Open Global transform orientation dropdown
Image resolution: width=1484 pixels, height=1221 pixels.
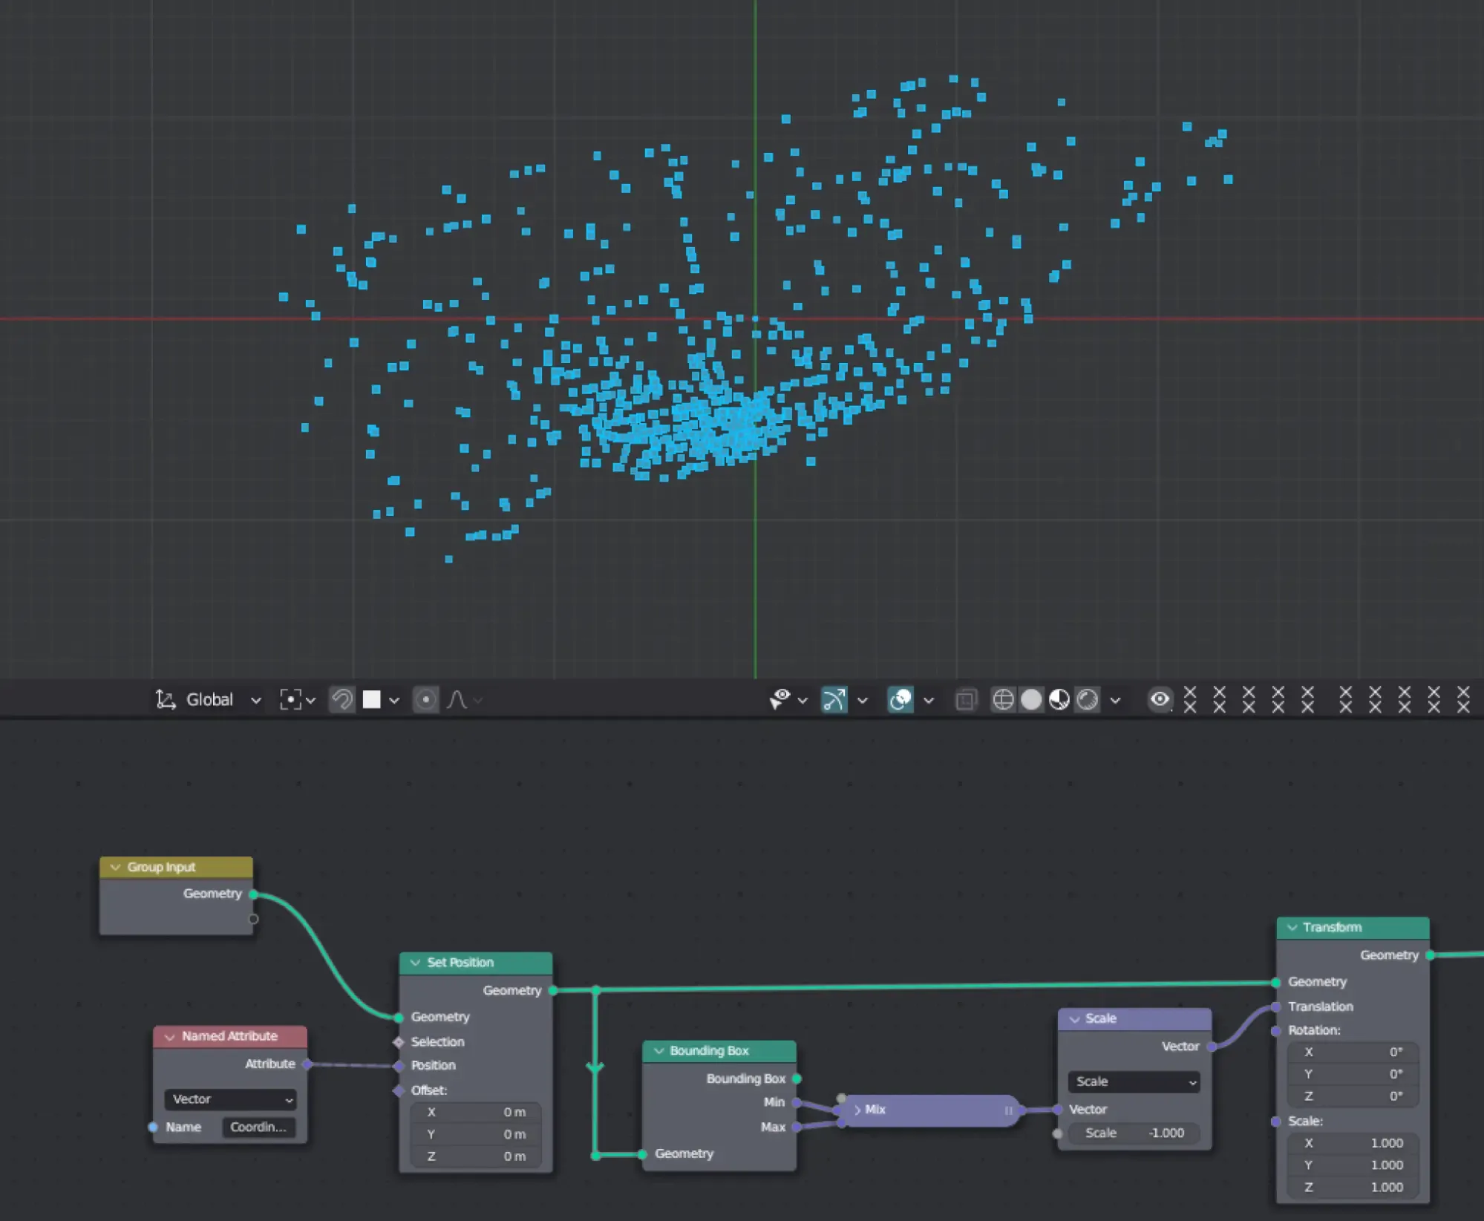point(209,699)
